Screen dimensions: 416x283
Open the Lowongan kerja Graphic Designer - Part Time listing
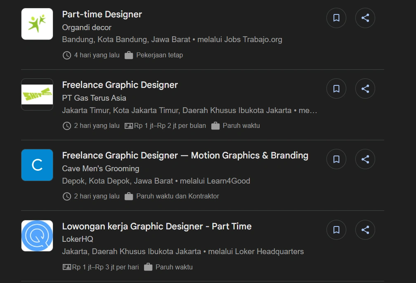(x=156, y=226)
